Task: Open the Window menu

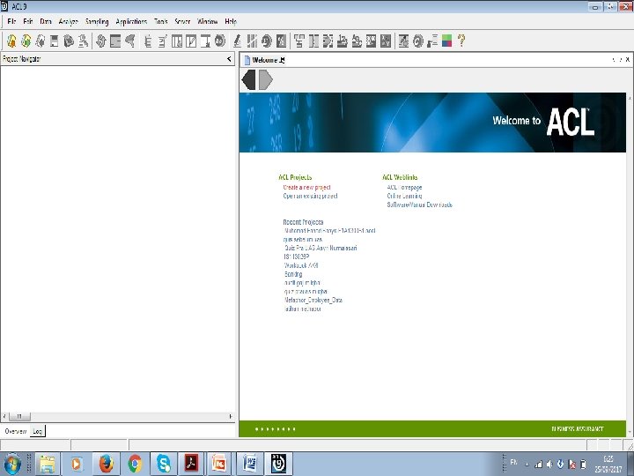Action: 208,21
